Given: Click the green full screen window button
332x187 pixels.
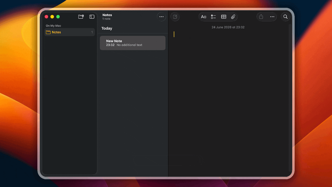Looking at the screenshot, I should [58, 17].
